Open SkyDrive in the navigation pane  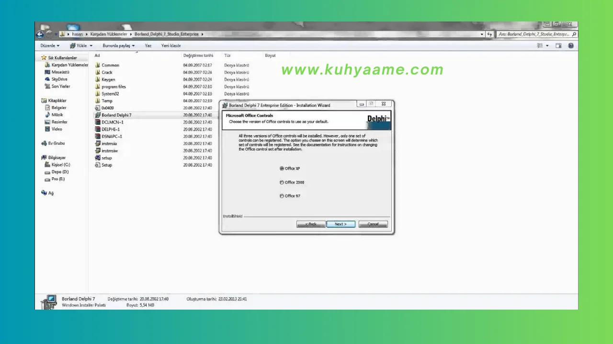point(59,79)
